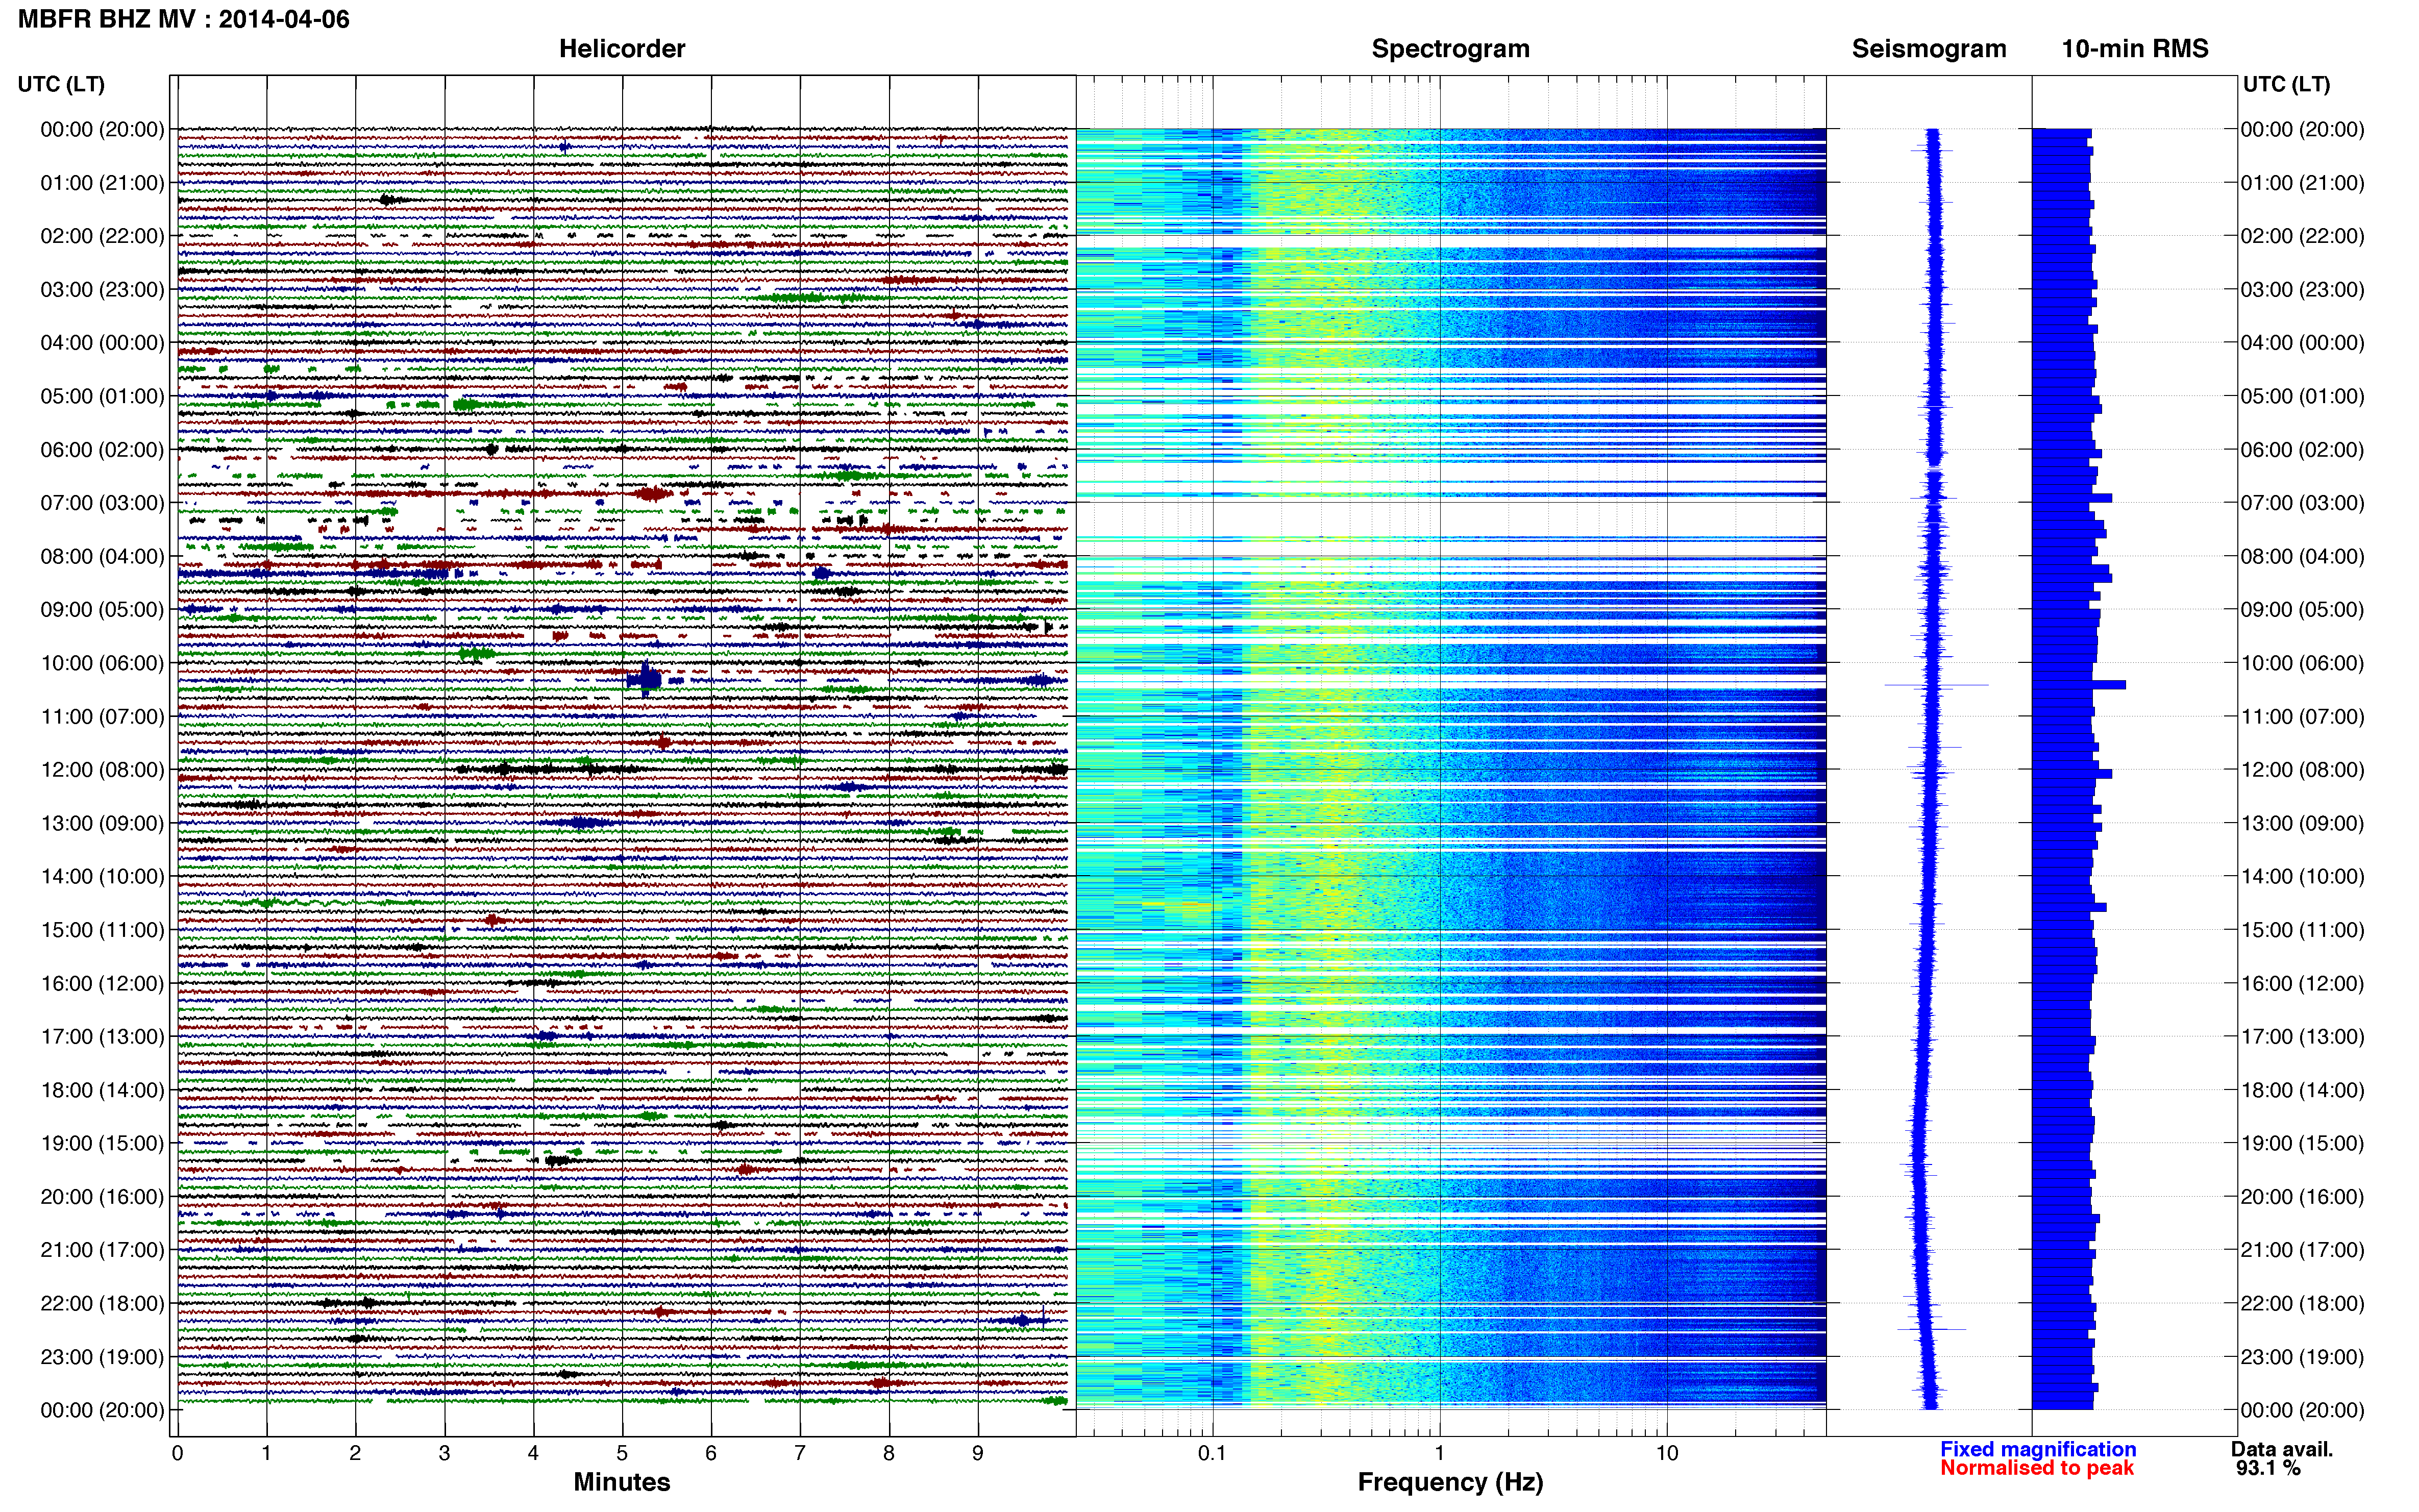
Task: Click the '9' tick on the Minutes axis
Action: (978, 1453)
